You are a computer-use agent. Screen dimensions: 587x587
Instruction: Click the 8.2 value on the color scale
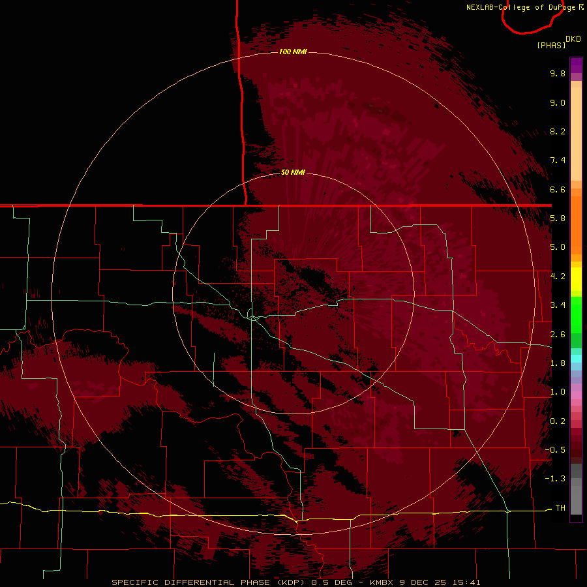[558, 131]
